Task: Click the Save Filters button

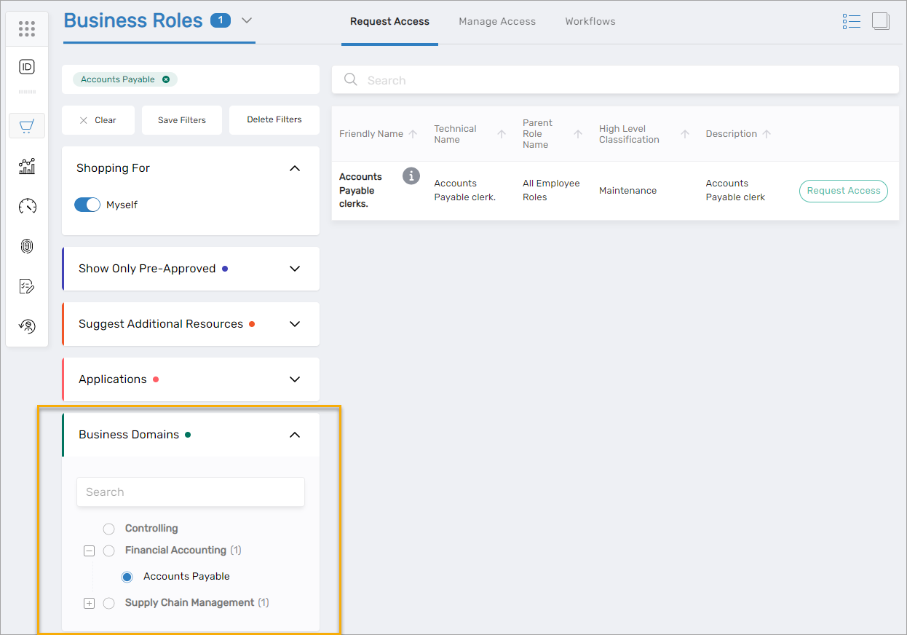Action: (181, 119)
